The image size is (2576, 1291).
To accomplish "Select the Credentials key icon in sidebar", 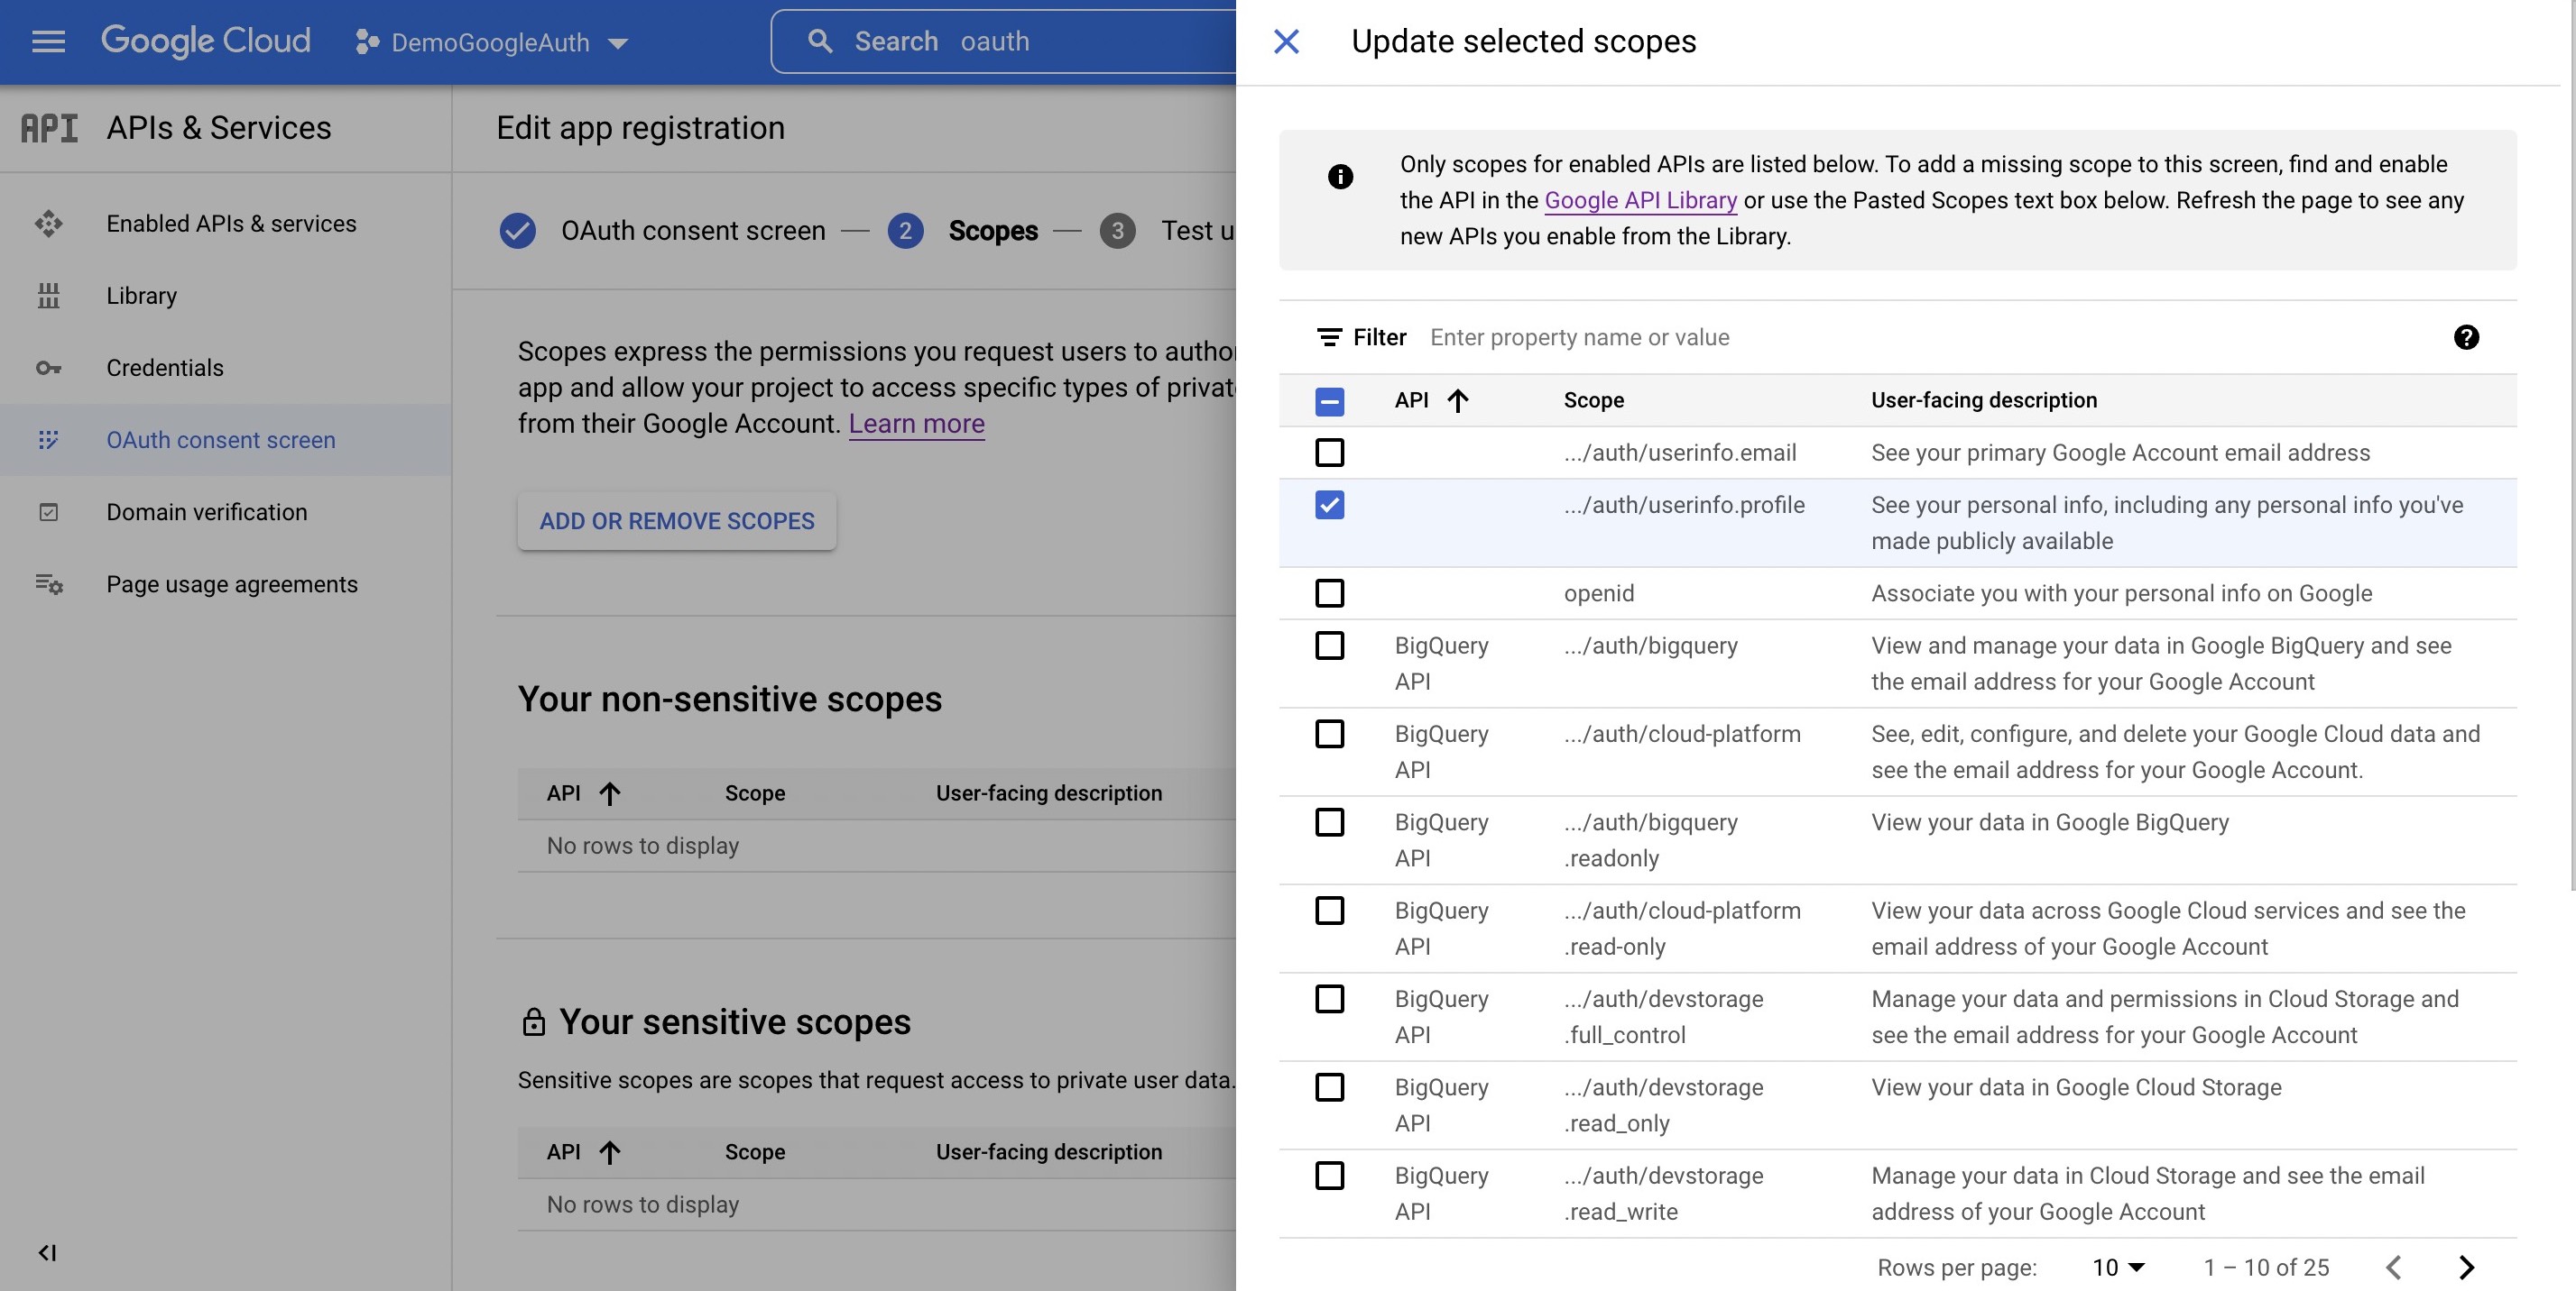I will point(49,368).
